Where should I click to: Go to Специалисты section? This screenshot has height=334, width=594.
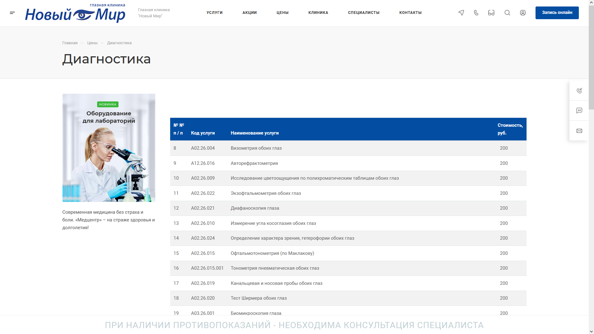coord(364,13)
